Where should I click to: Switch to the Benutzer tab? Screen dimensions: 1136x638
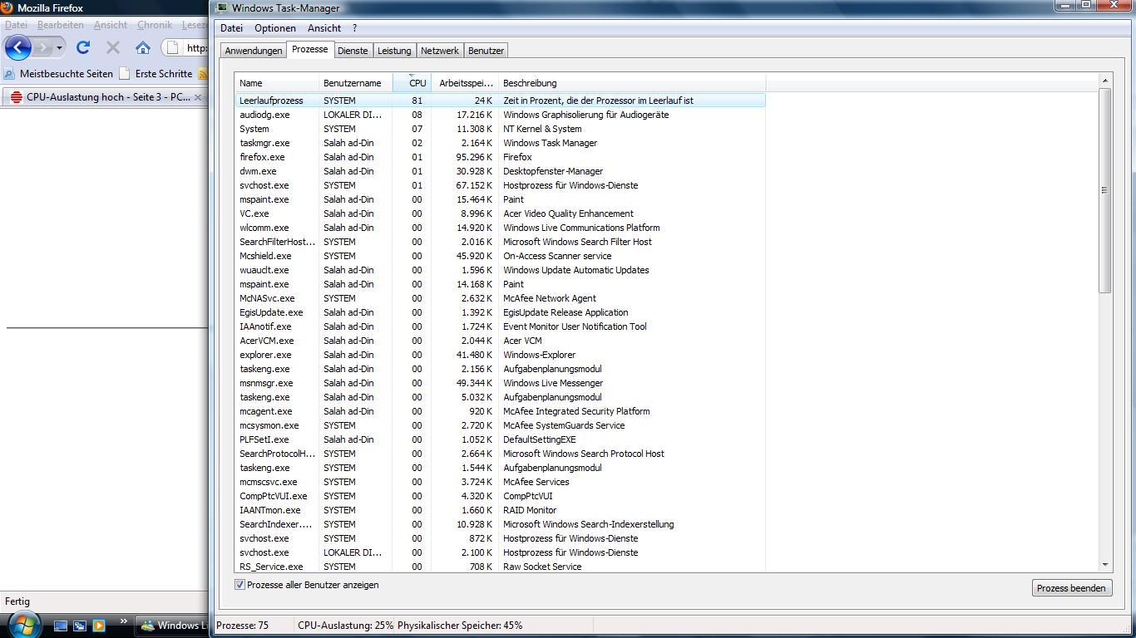(x=486, y=51)
